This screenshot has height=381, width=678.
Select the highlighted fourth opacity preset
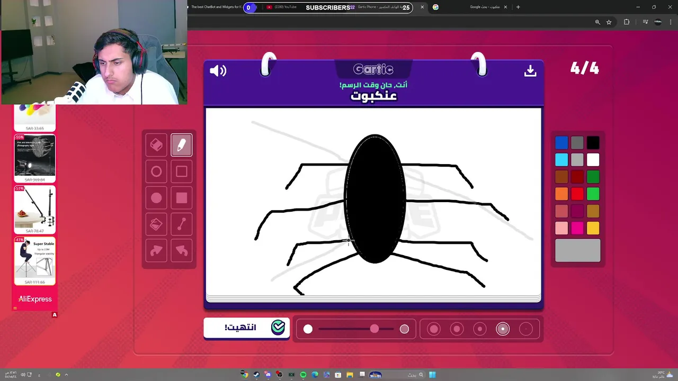503,329
